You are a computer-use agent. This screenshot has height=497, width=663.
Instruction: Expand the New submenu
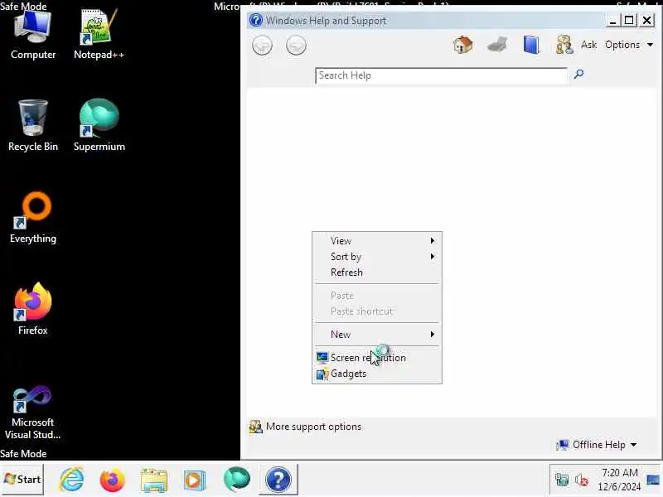click(376, 335)
